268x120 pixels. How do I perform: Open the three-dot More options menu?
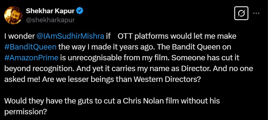256,14
